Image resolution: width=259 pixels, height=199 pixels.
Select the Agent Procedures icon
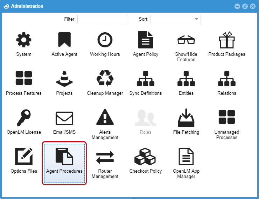point(64,157)
